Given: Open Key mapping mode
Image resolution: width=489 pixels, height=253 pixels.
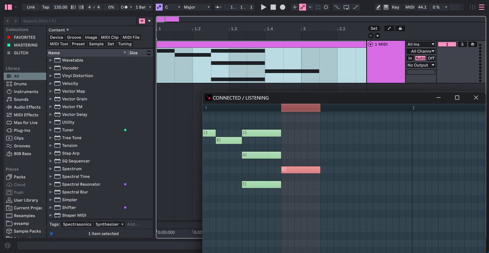Looking at the screenshot, I should 395,7.
